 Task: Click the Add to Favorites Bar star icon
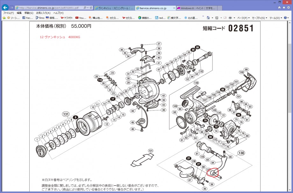(4, 18)
